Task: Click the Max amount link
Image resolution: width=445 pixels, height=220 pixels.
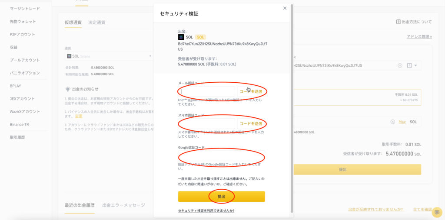Action: (402, 122)
